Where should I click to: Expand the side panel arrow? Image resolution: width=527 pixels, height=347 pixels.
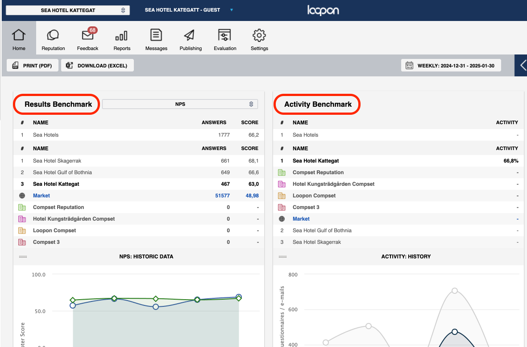click(522, 65)
